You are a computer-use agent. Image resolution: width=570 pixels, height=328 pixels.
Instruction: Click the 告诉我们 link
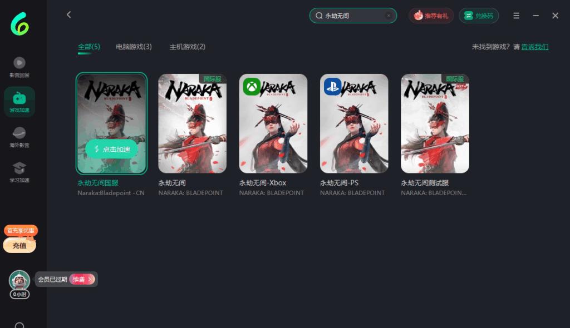pyautogui.click(x=535, y=47)
